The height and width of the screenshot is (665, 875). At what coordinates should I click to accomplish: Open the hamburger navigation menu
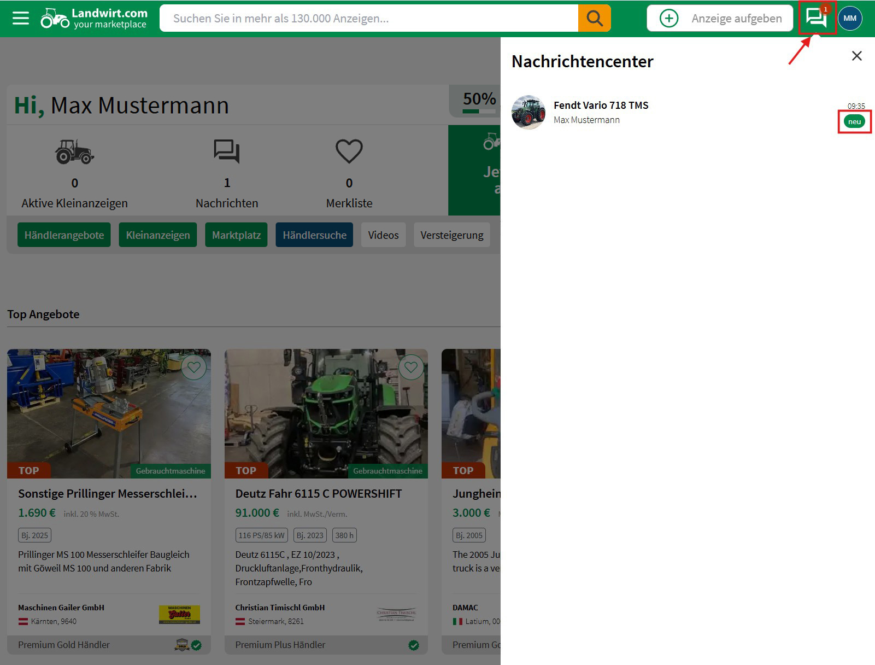point(20,17)
